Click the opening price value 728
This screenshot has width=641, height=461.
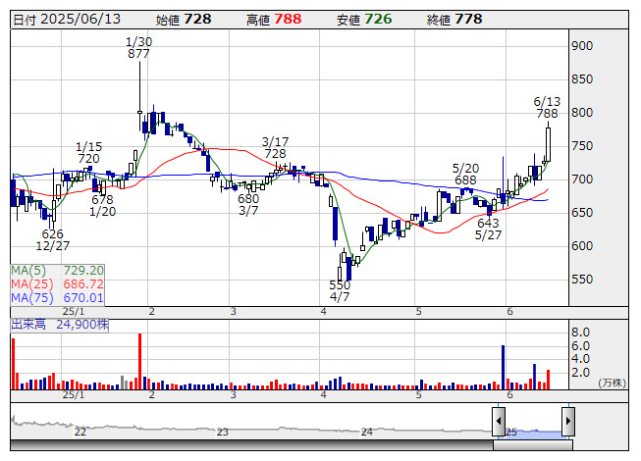pyautogui.click(x=197, y=19)
